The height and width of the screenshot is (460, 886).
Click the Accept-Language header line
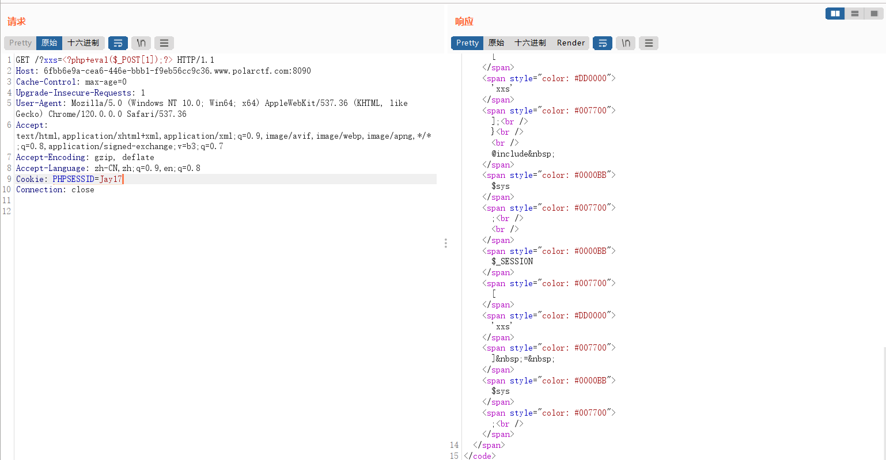click(108, 168)
